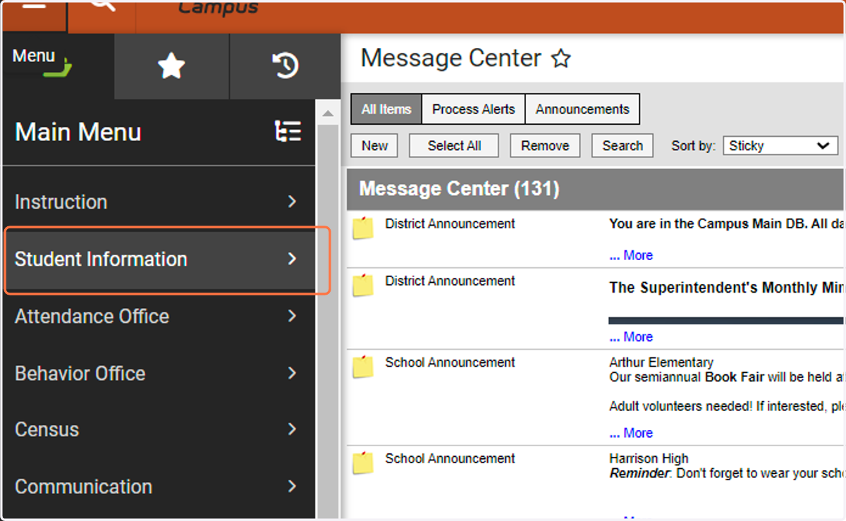This screenshot has height=521, width=846.
Task: Click sidebar scrollbar up arrow
Action: 327,113
